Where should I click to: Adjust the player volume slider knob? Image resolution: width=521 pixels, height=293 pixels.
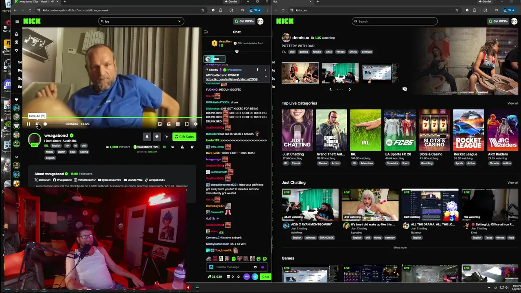point(45,124)
